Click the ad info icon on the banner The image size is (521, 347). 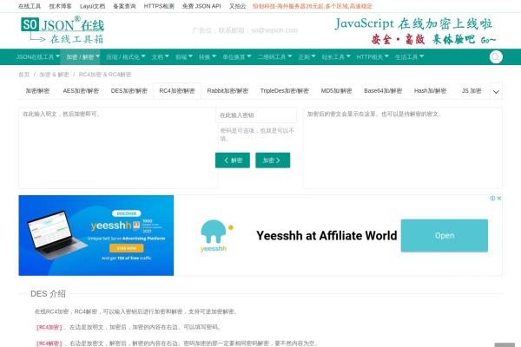pos(492,200)
